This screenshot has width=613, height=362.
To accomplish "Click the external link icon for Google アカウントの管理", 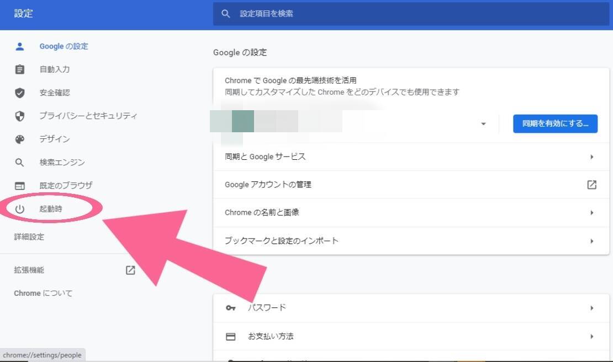I will pos(591,185).
